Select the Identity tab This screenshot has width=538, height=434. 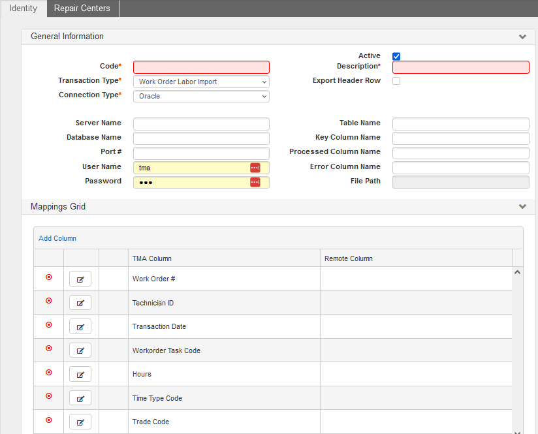[x=23, y=8]
